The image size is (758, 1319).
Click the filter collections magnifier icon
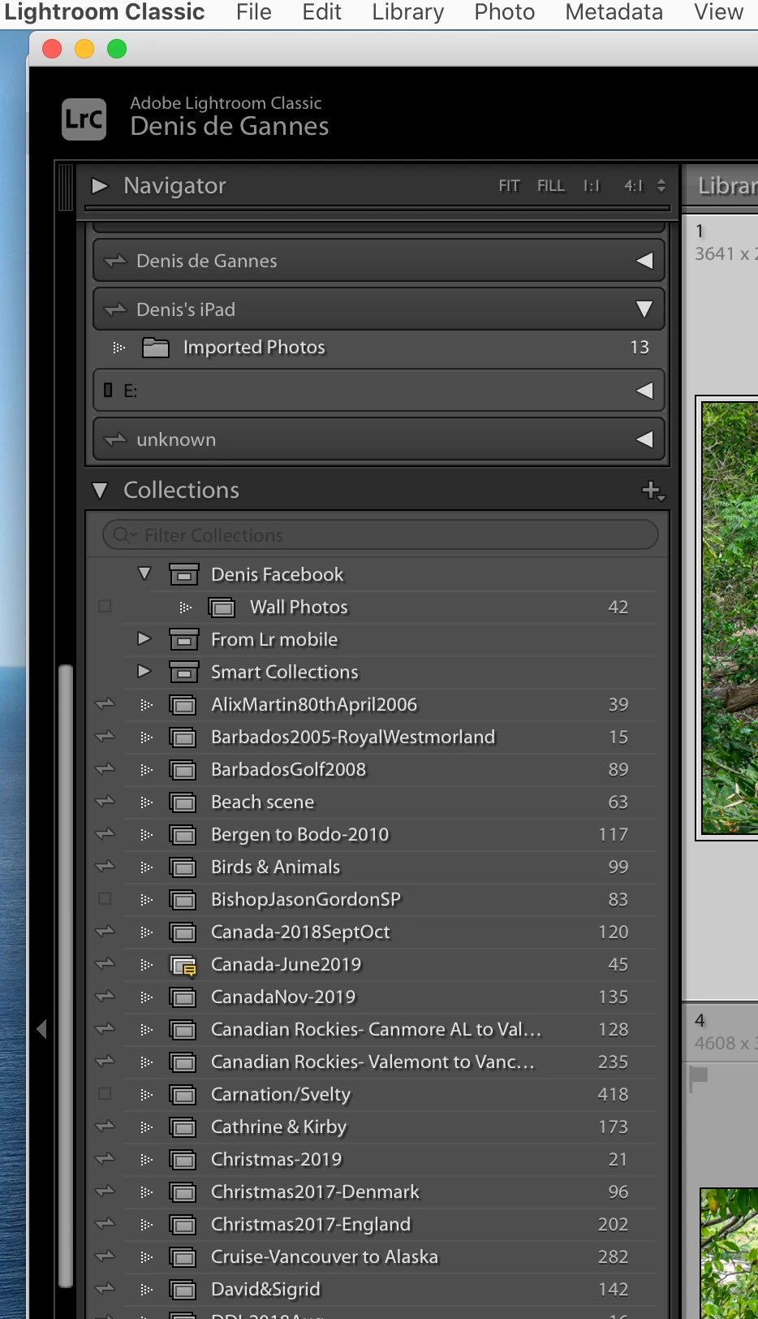pyautogui.click(x=124, y=535)
